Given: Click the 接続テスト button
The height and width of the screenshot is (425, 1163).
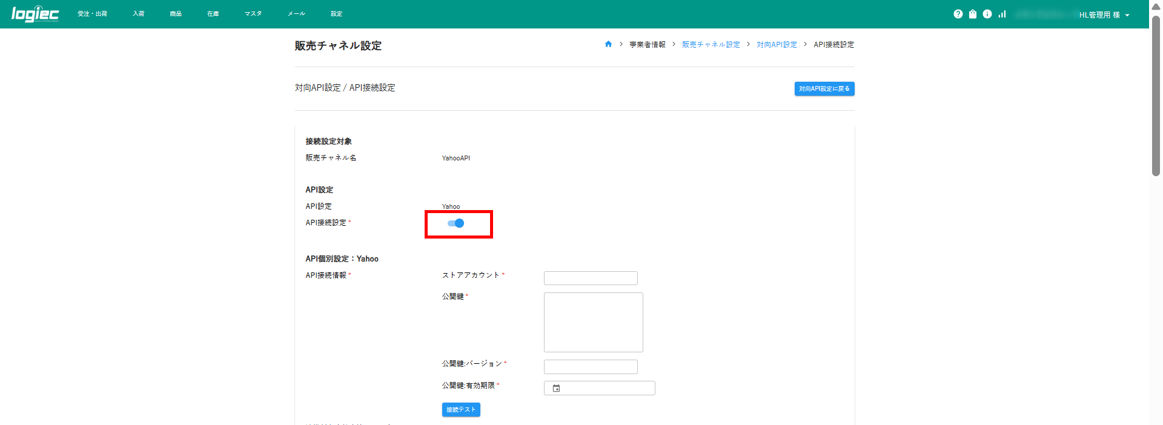Looking at the screenshot, I should 460,410.
